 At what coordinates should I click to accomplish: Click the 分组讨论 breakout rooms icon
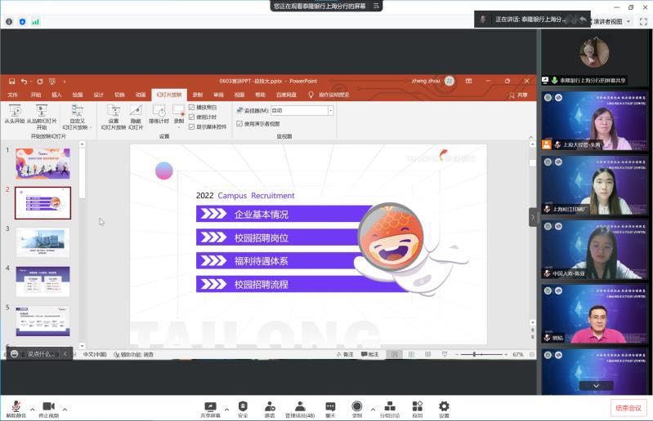click(x=390, y=406)
